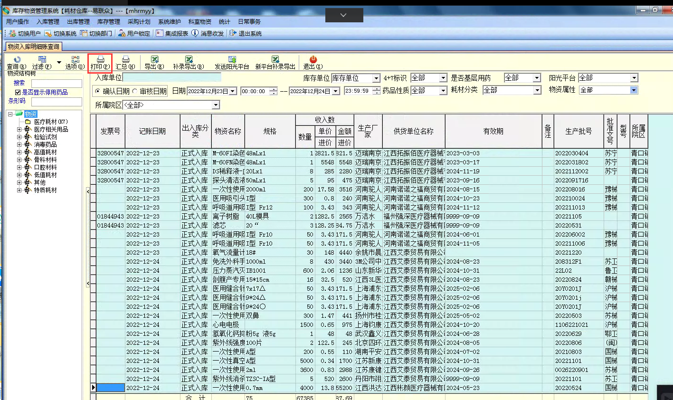This screenshot has height=400, width=673.
Task: Adjust the end time 23:59:59 spinner
Action: [x=376, y=91]
